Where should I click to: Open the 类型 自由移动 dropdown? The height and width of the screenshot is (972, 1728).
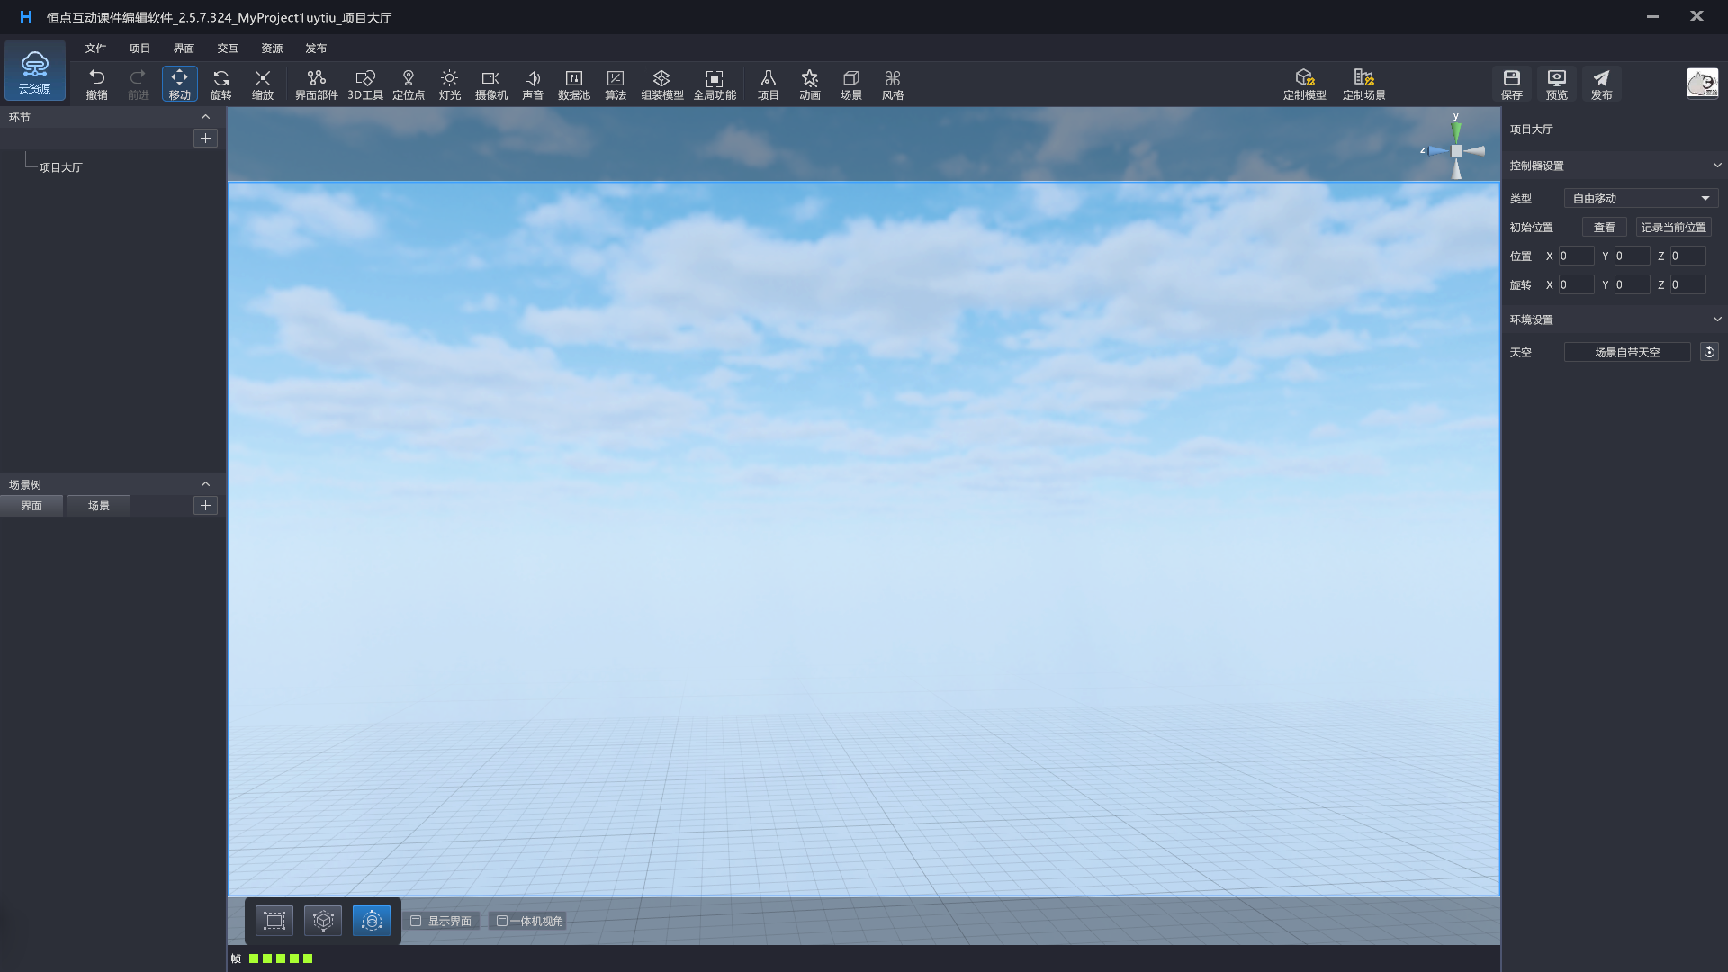click(x=1641, y=198)
